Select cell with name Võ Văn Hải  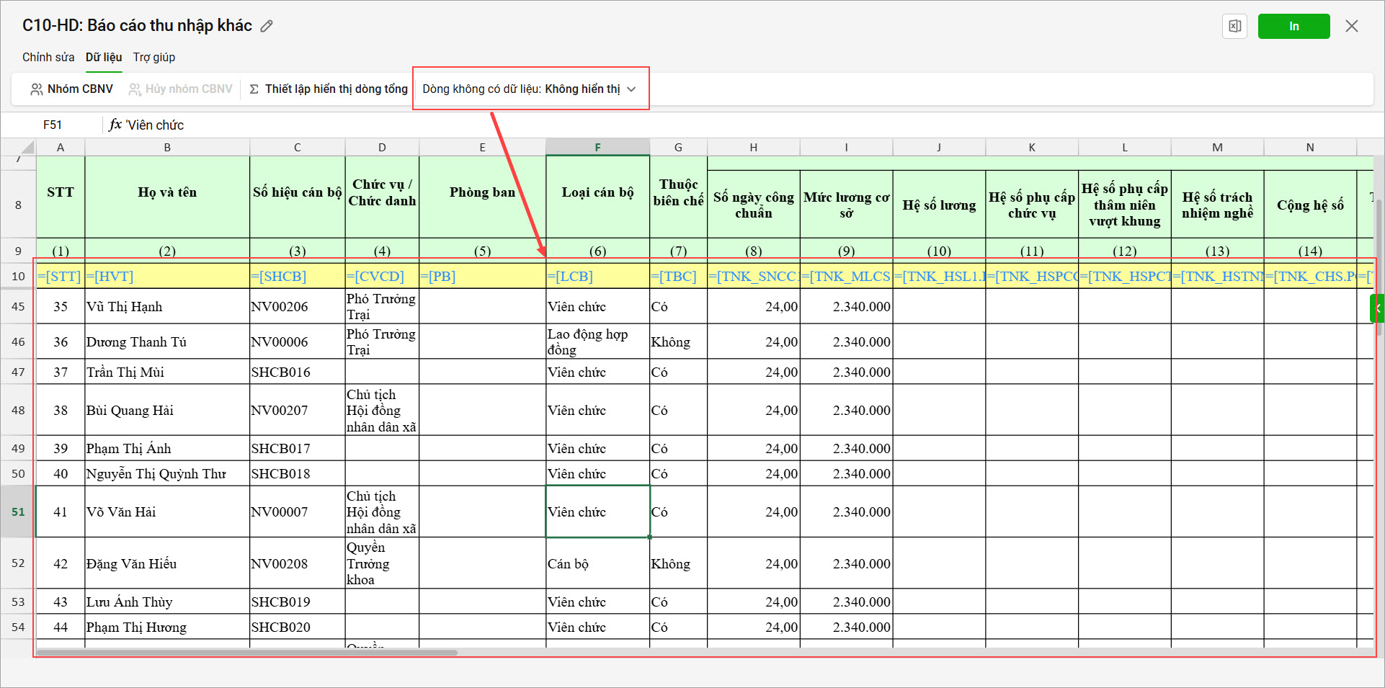166,511
